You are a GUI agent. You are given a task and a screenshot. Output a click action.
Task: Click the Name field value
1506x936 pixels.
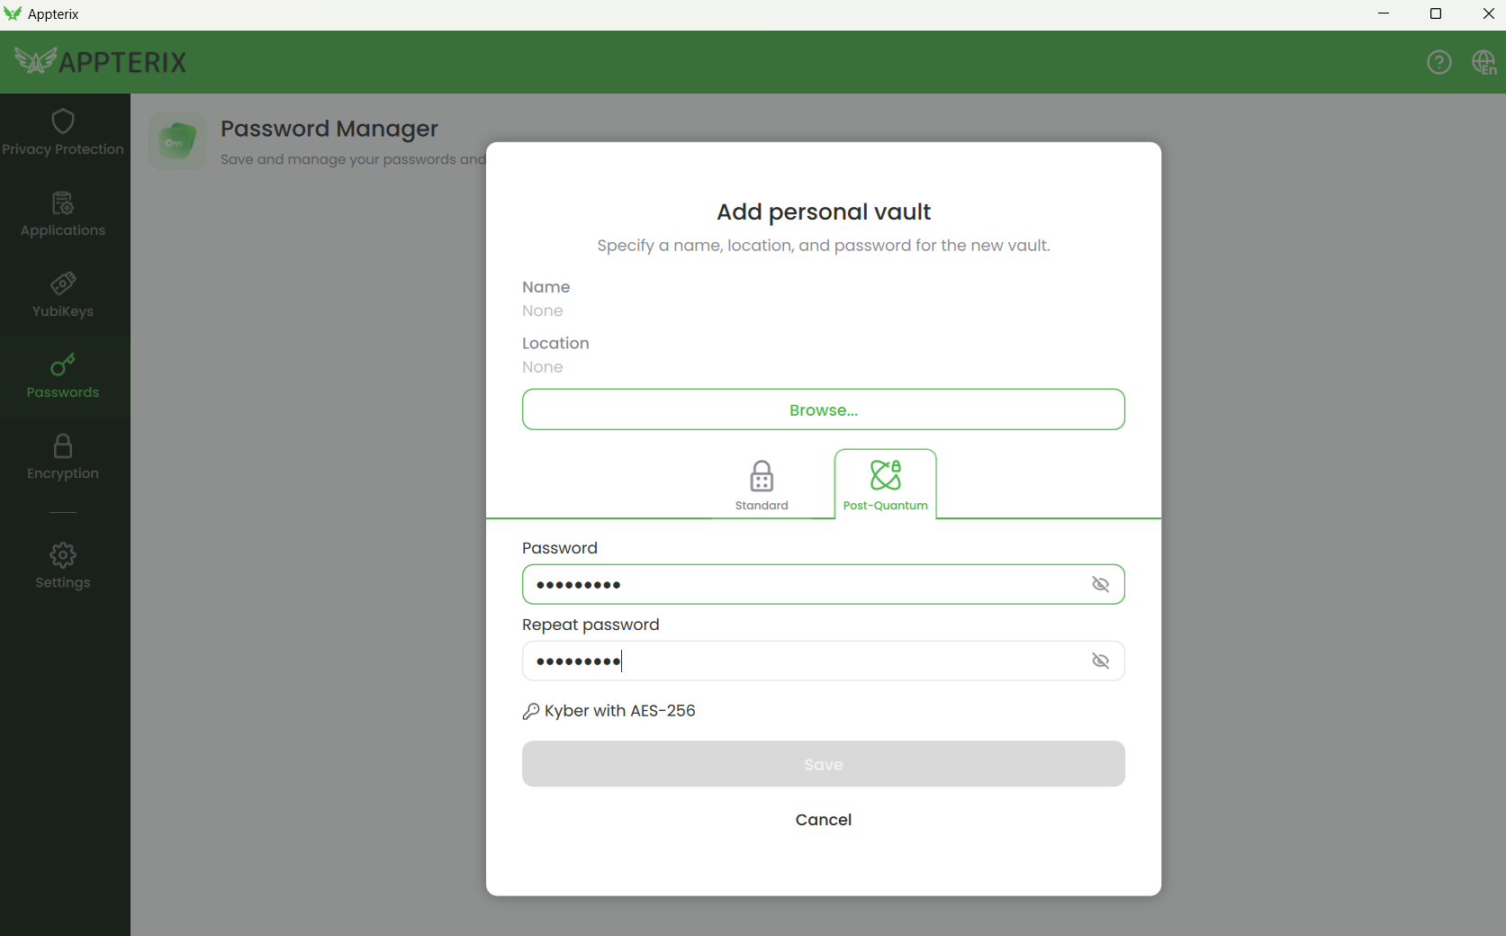543,311
